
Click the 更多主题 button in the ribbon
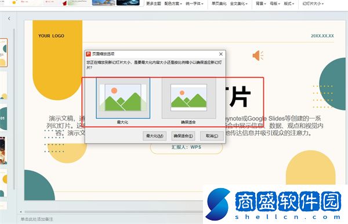[154, 3]
